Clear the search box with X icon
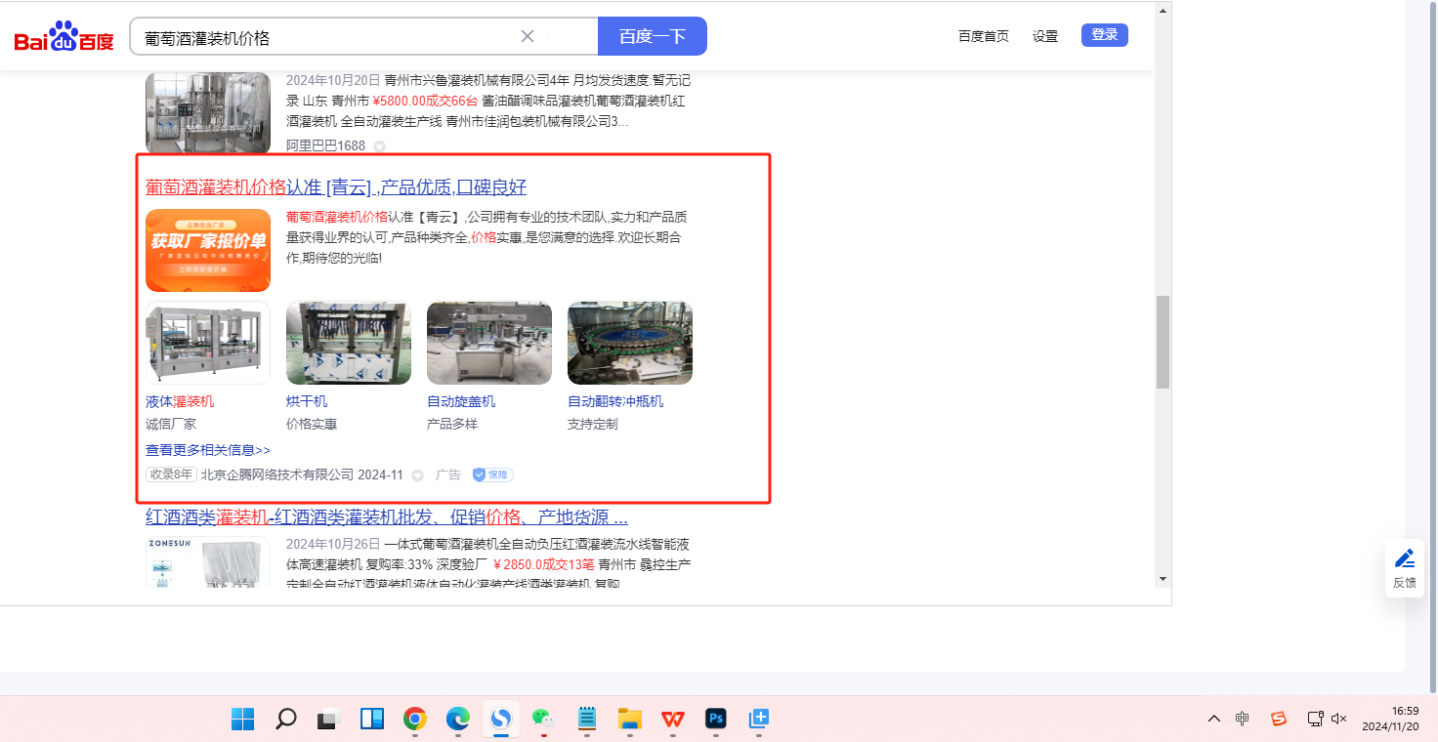 click(x=528, y=36)
